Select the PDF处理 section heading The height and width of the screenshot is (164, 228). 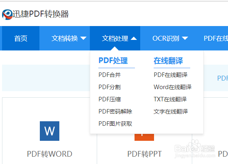click(x=113, y=61)
